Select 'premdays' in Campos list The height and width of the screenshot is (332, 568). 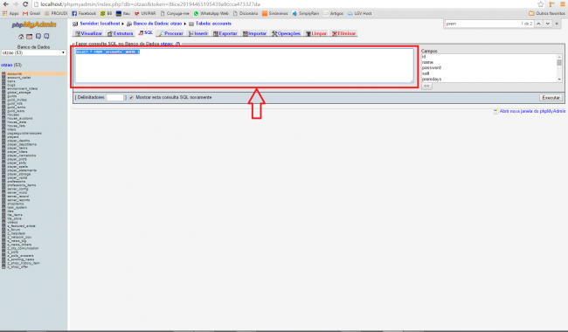click(432, 79)
